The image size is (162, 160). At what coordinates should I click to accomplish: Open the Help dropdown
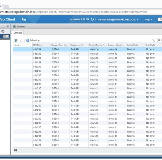point(148,19)
